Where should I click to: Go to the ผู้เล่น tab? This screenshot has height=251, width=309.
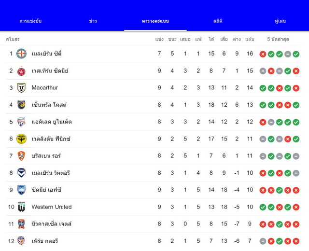point(280,21)
